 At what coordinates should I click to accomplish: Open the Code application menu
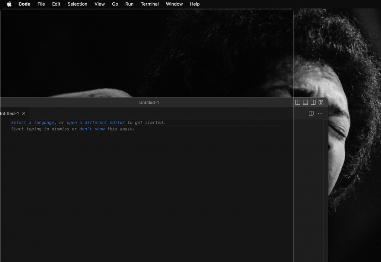[x=25, y=4]
